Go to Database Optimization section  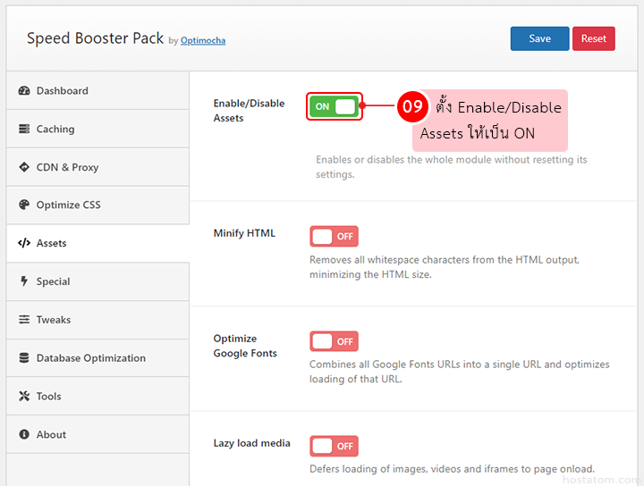(x=90, y=358)
